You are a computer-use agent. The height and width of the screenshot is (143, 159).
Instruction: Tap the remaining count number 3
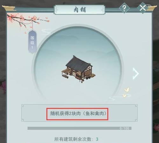point(97,139)
